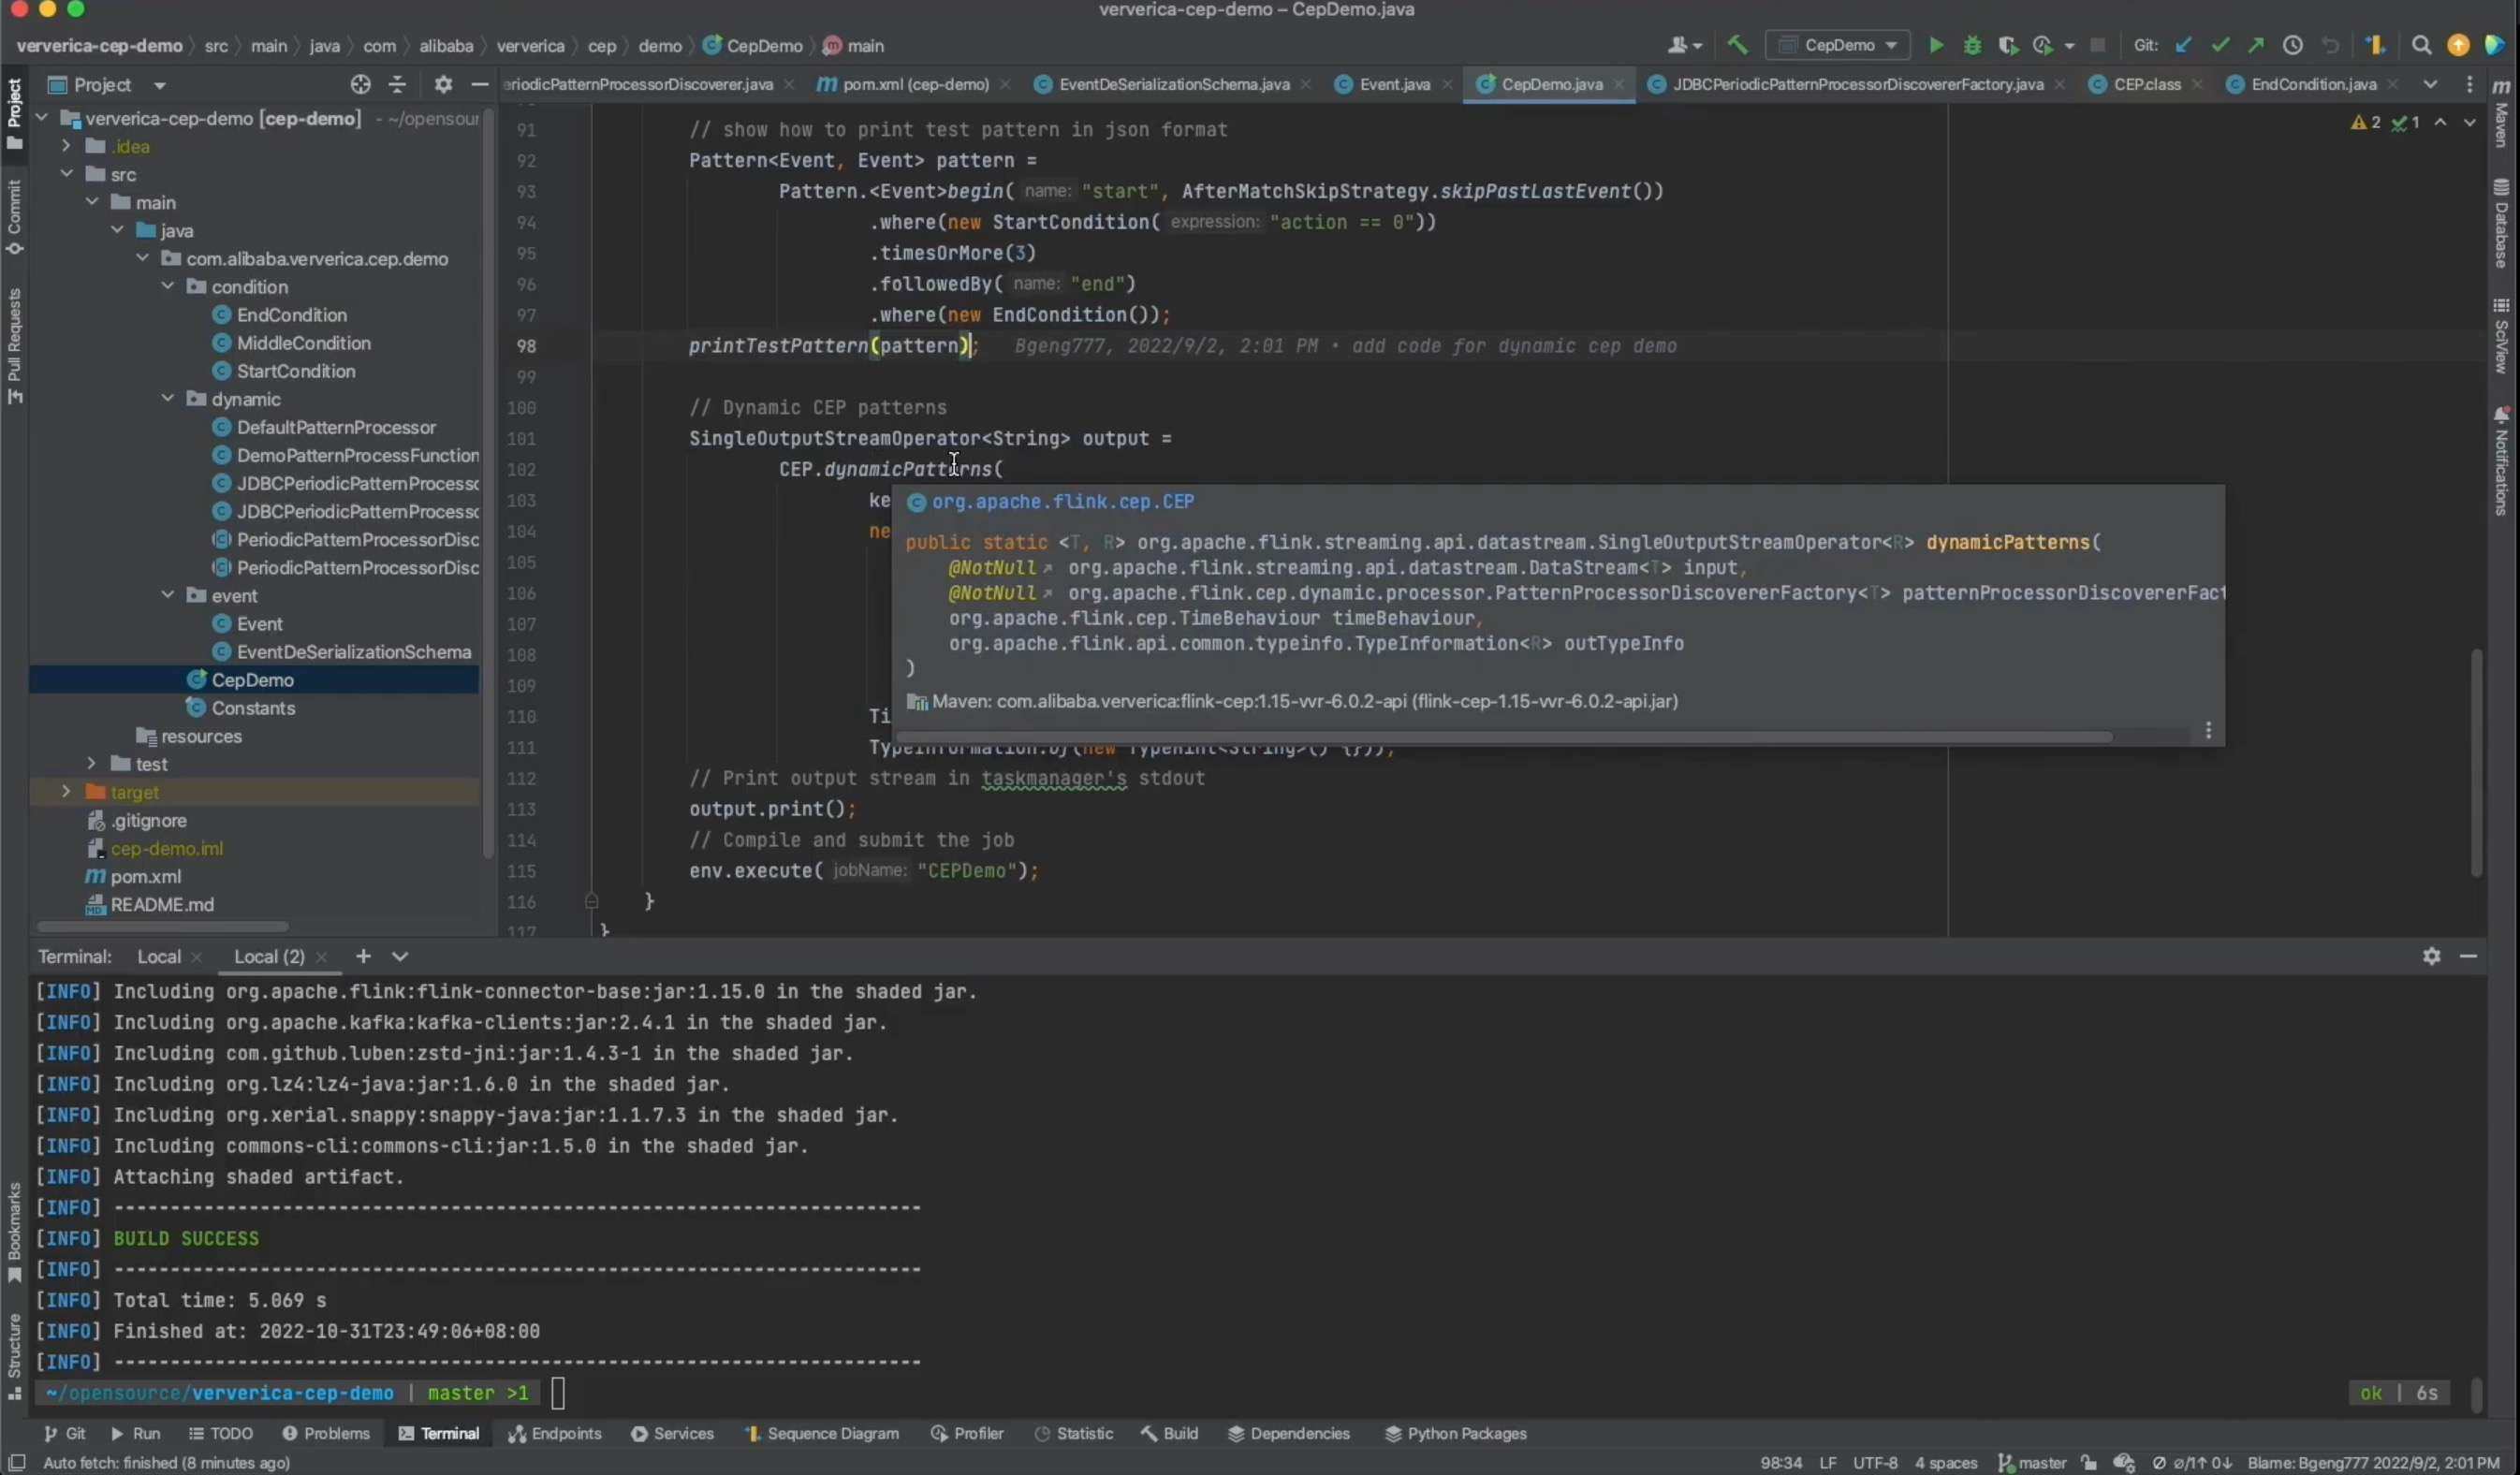Click the Git commit checkmark icon
The image size is (2520, 1475).
pos(2220,45)
